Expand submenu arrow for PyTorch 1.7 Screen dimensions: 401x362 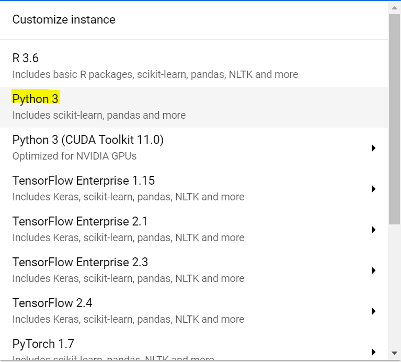(373, 352)
